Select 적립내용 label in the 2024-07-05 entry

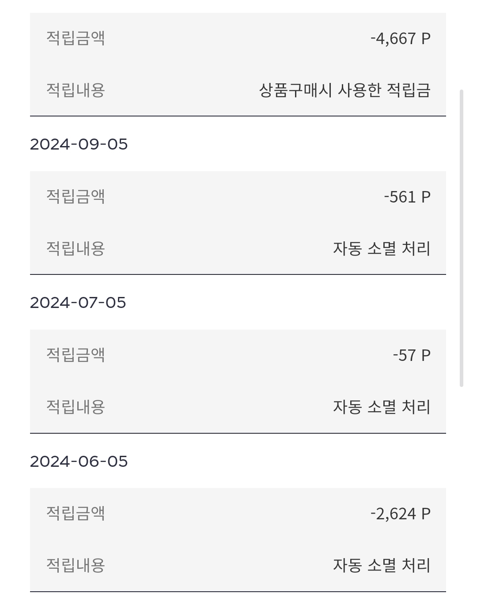[76, 407]
